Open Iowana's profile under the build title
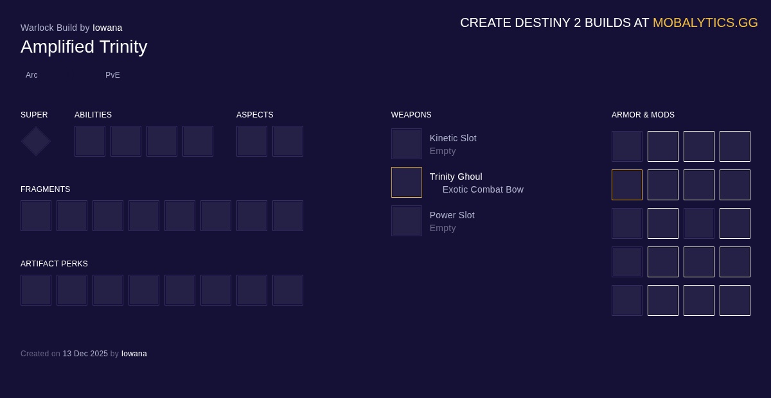771x398 pixels. 107,28
